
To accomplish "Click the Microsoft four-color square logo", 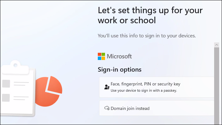I will (101, 56).
